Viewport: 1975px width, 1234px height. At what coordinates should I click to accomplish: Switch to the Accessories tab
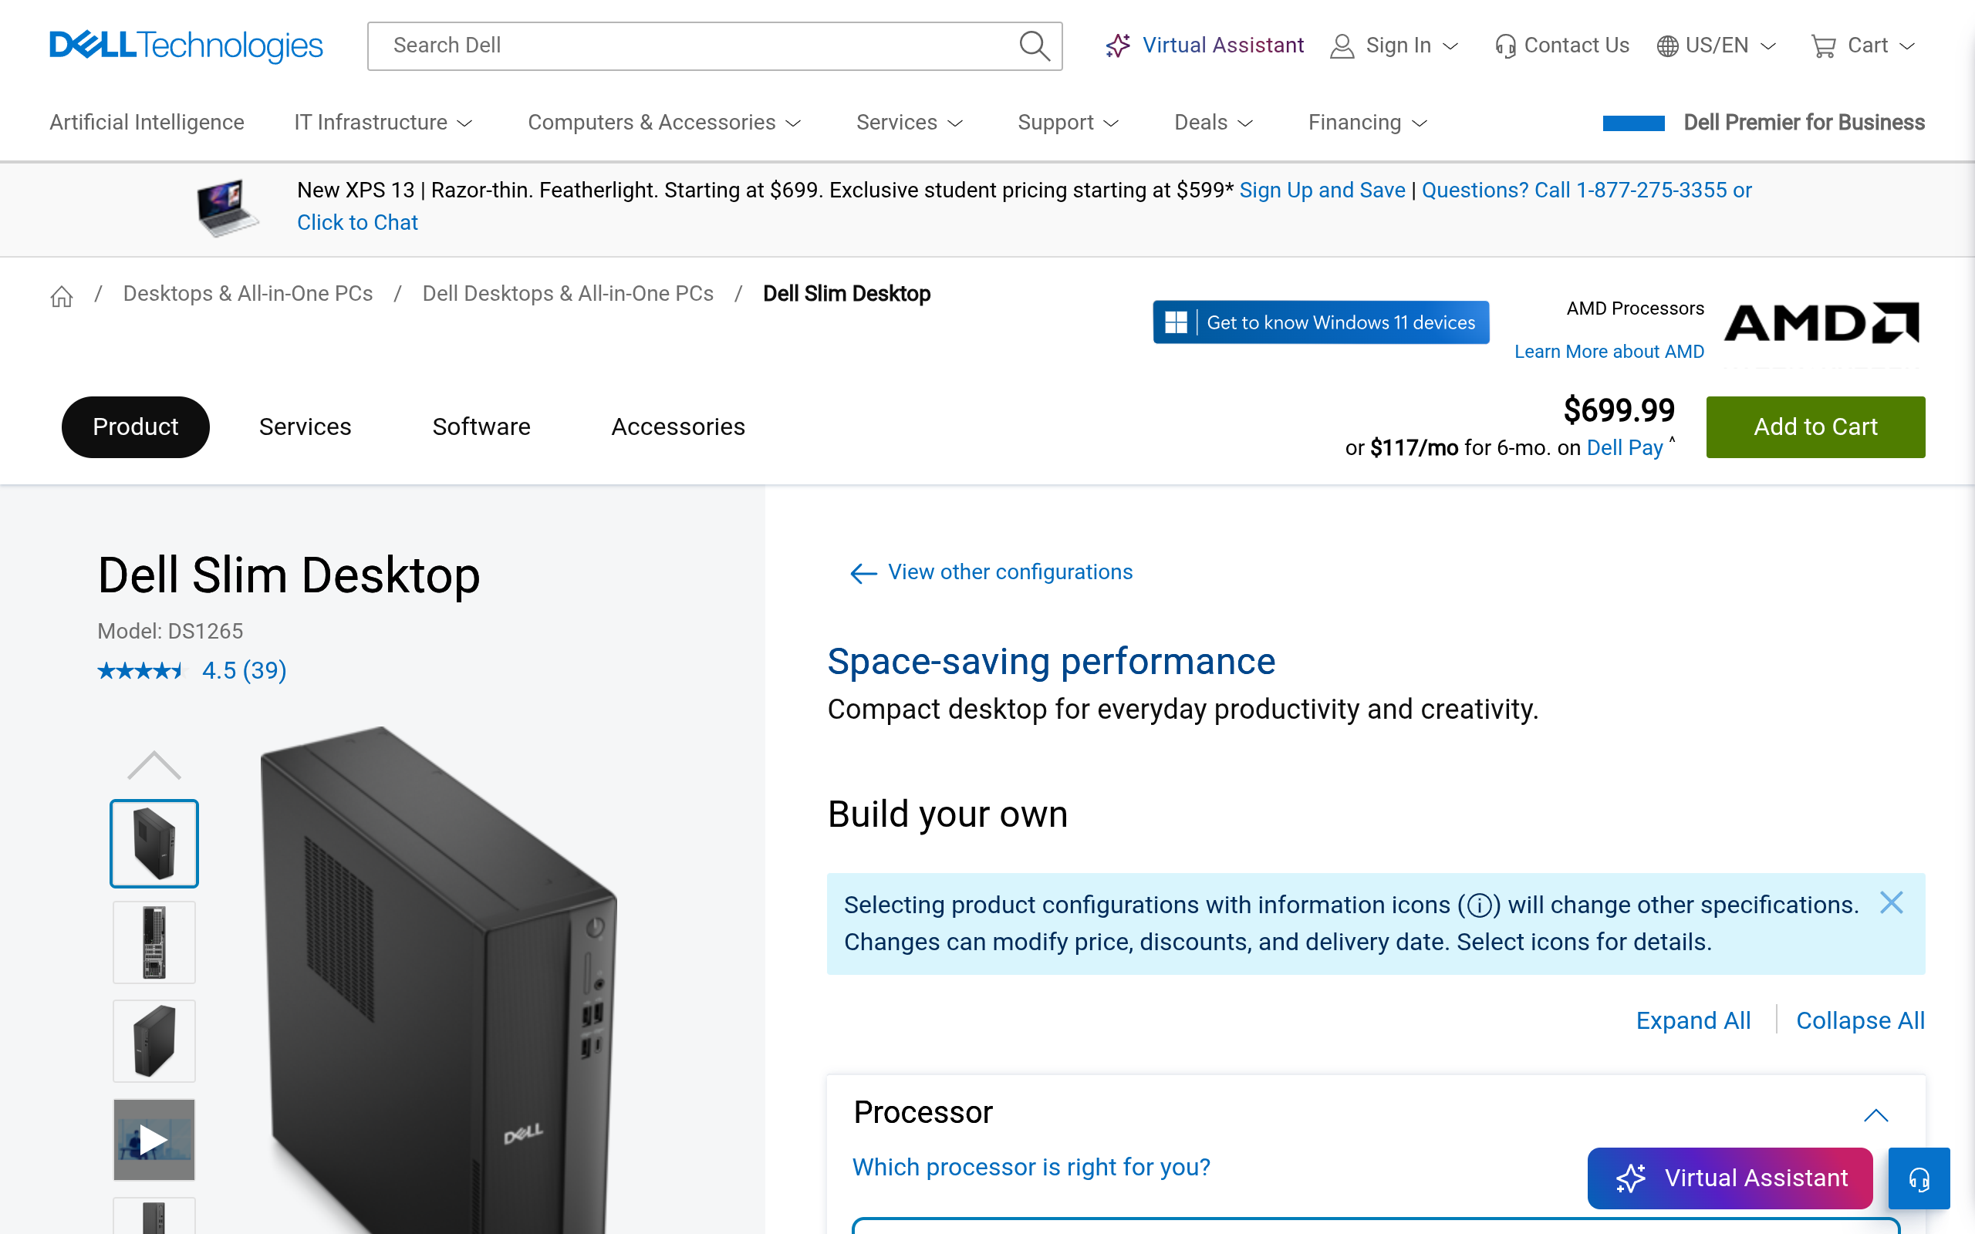pos(678,427)
